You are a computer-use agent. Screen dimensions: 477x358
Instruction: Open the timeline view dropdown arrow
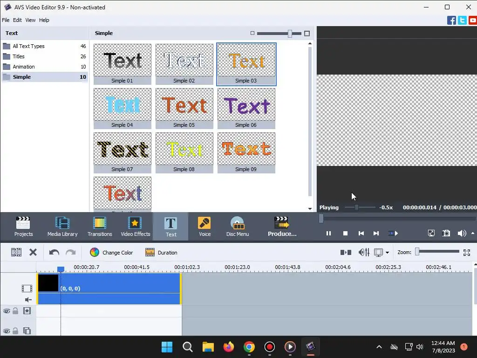(x=387, y=253)
